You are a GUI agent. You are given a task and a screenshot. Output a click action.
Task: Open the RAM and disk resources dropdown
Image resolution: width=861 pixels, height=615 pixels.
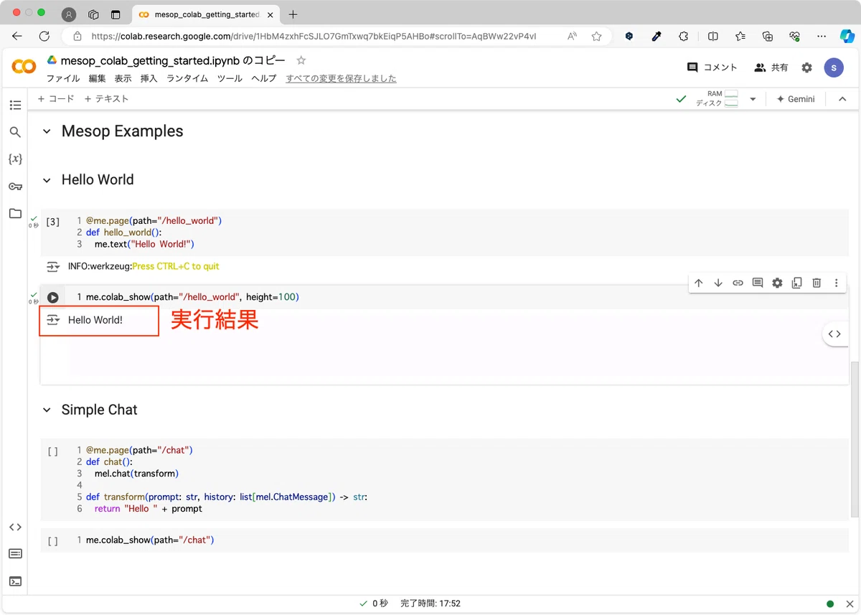coord(753,99)
